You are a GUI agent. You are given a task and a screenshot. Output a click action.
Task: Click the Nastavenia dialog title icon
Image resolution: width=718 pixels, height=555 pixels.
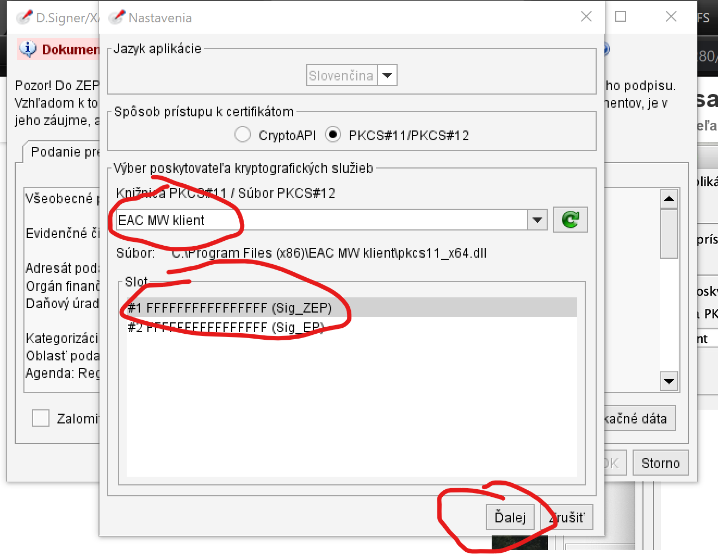coord(116,17)
